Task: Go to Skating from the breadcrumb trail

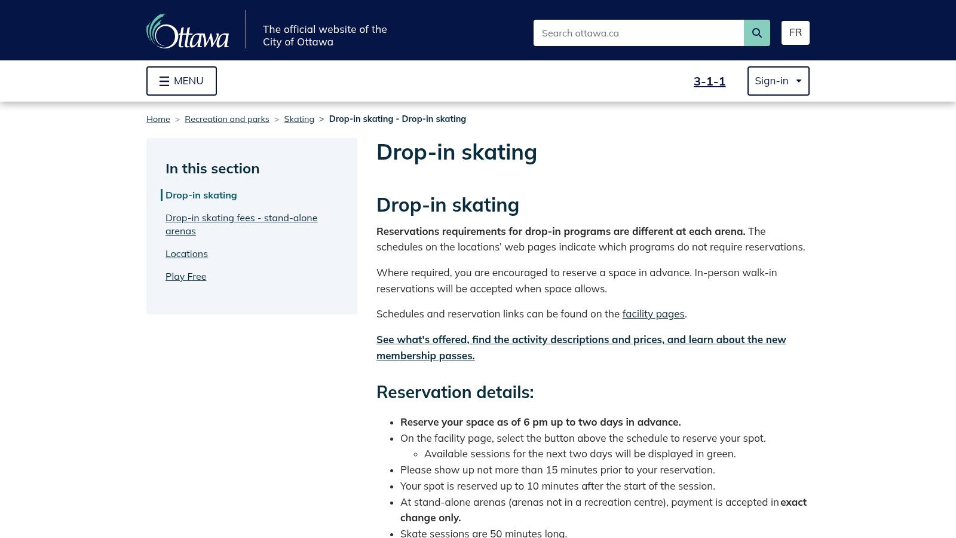Action: (x=299, y=119)
